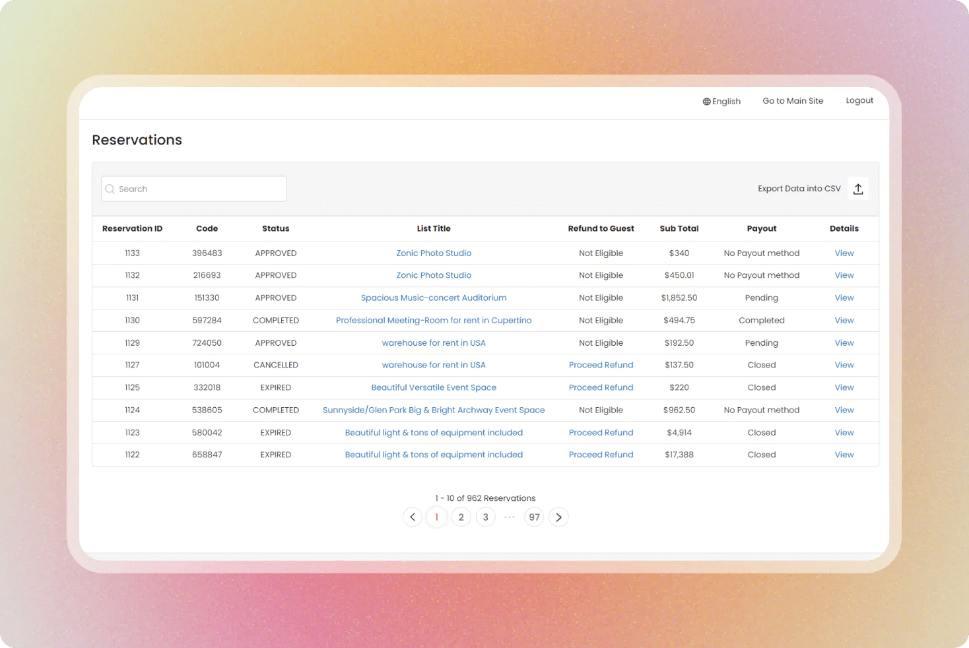
Task: Select sub total $1,852.50
Action: pyautogui.click(x=679, y=298)
